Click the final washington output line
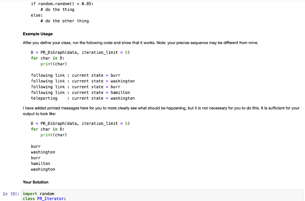 tap(43, 169)
